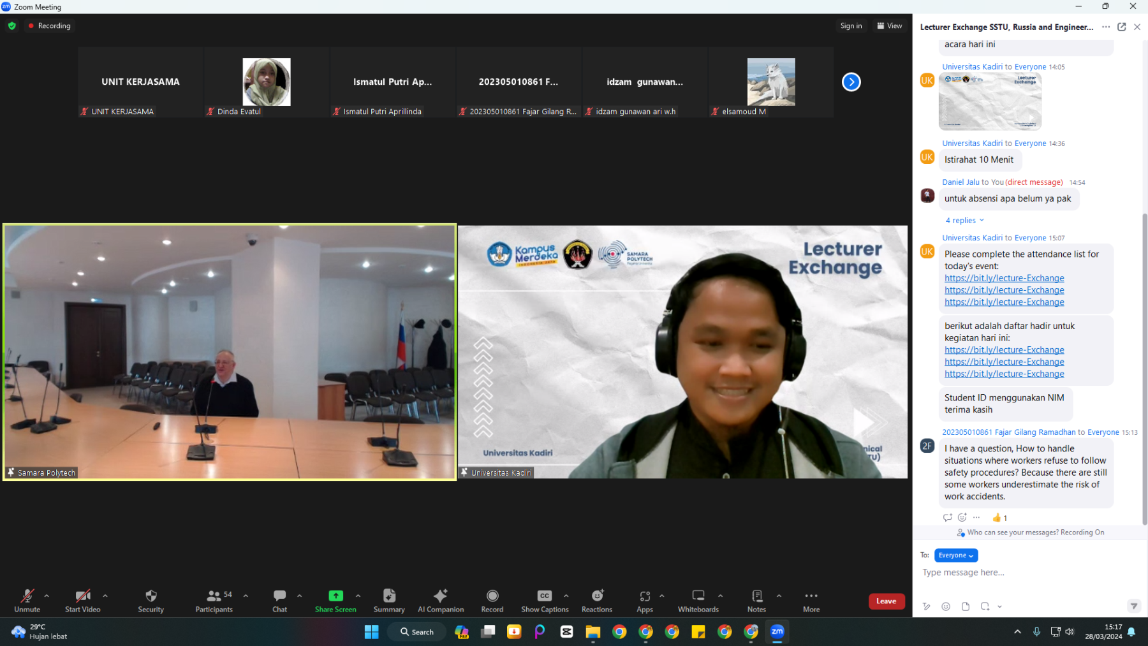1148x646 pixels.
Task: Select the elsamoud M participant tile
Action: point(771,82)
